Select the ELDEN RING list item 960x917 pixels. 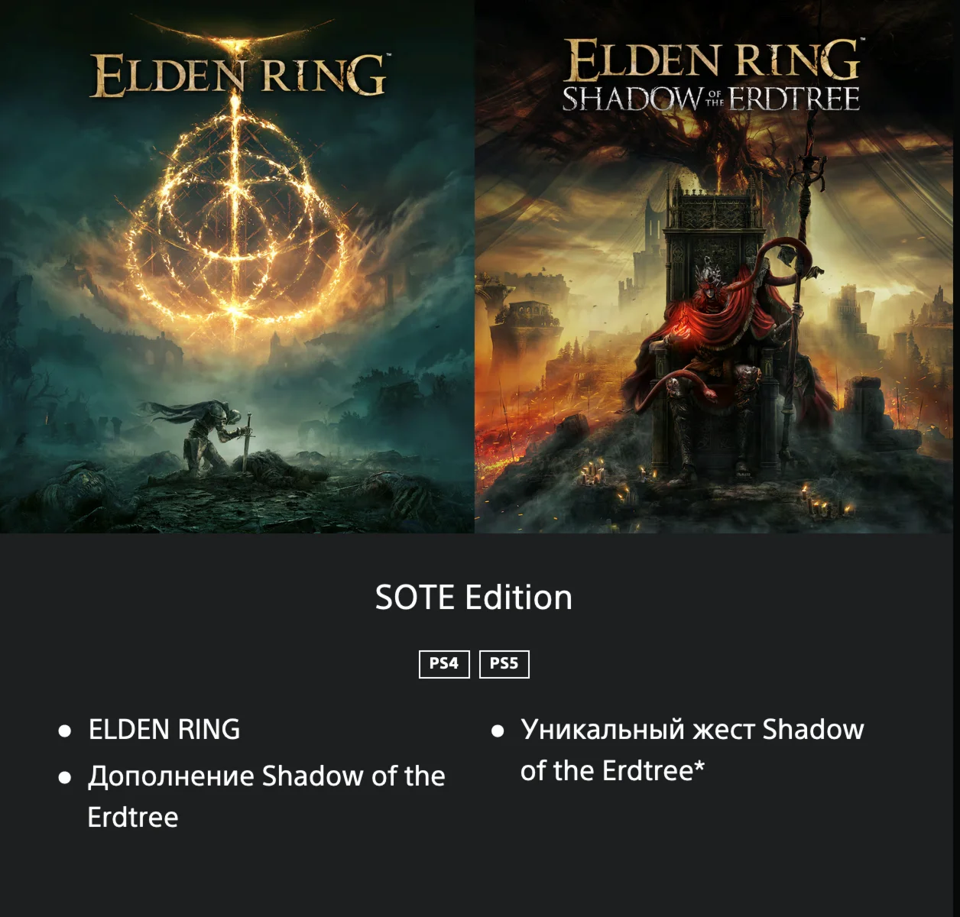(x=164, y=730)
